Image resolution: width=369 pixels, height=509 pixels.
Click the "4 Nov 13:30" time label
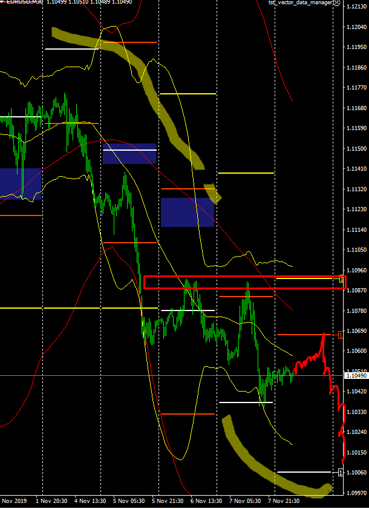click(x=91, y=501)
